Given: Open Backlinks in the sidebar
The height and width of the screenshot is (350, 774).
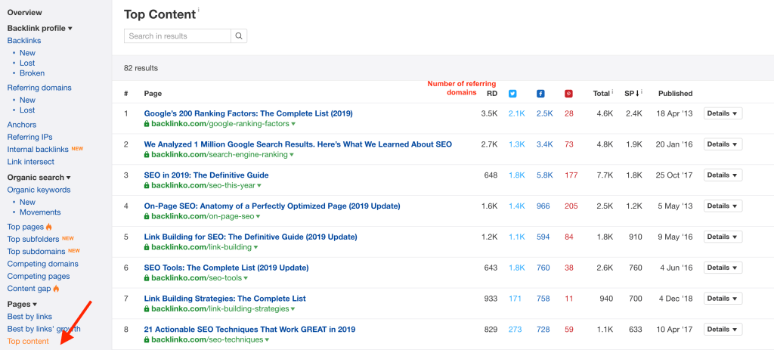Looking at the screenshot, I should 24,41.
